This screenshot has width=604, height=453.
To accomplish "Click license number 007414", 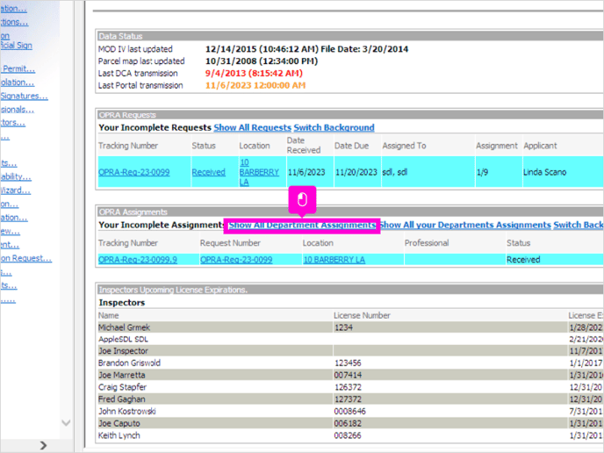I will [x=348, y=375].
